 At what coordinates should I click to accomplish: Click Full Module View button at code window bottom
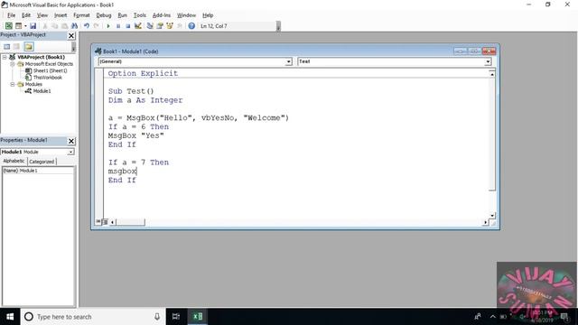105,222
